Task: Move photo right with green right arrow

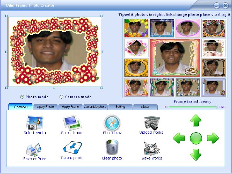Action: click(x=213, y=138)
